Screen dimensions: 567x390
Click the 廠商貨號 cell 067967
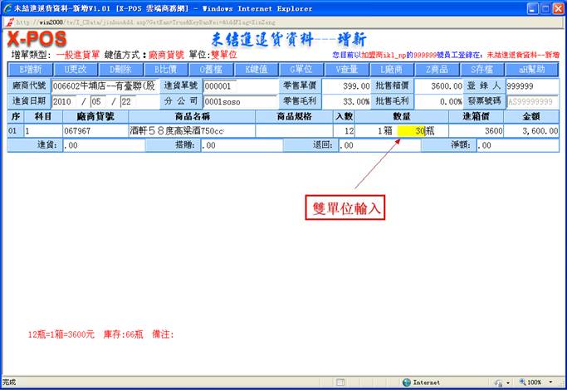point(93,131)
